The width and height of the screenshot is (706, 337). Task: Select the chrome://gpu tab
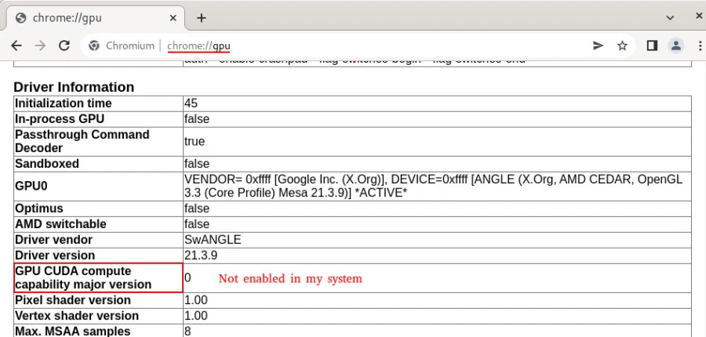86,17
